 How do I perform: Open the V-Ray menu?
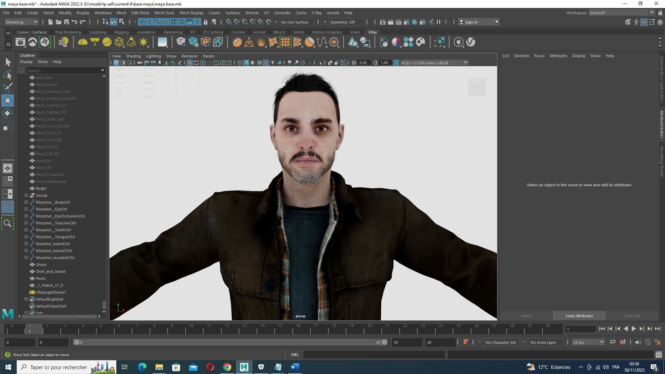coord(317,13)
